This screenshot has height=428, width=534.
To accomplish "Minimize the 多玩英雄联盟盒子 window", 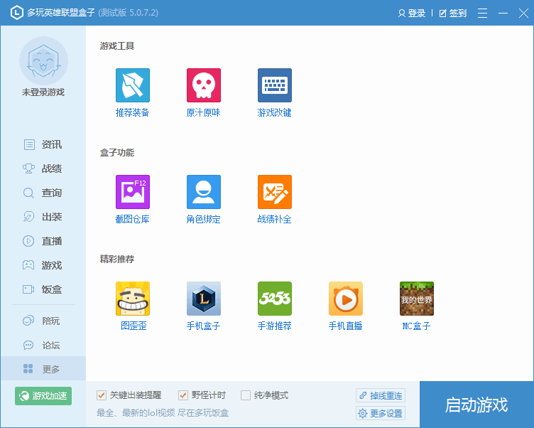I will pyautogui.click(x=503, y=13).
